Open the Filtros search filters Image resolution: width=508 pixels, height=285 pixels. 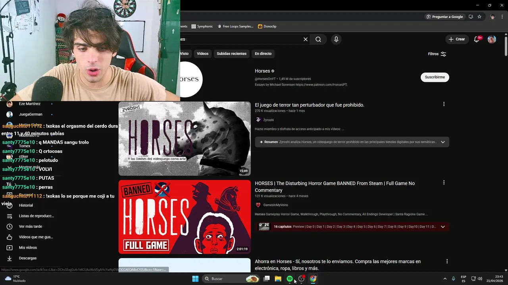tap(437, 54)
